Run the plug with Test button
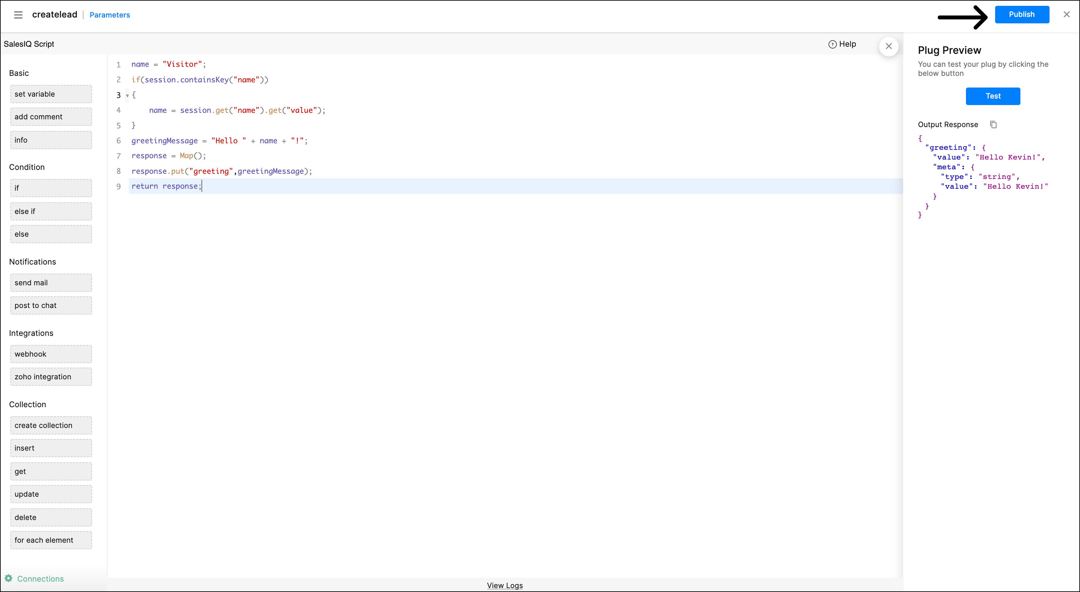 click(x=993, y=96)
